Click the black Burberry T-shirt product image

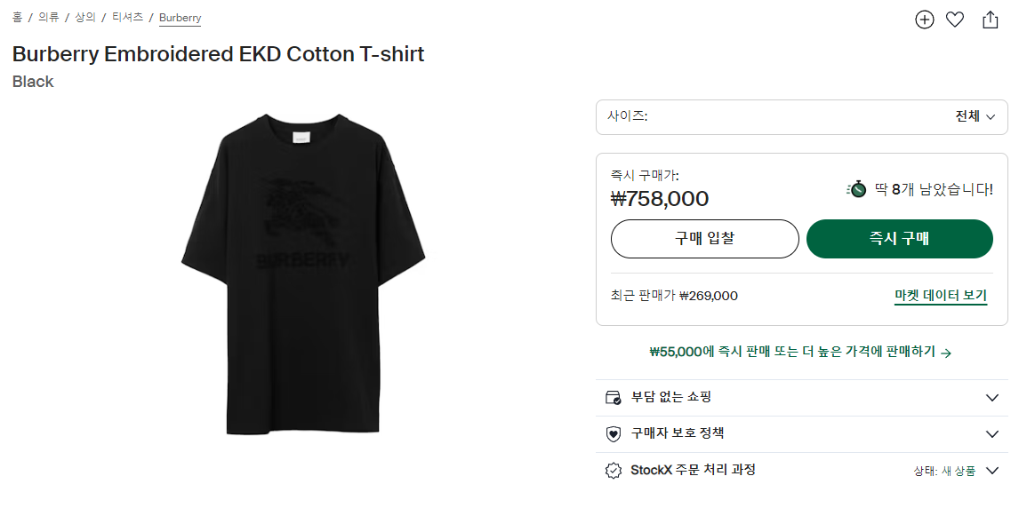coord(301,274)
